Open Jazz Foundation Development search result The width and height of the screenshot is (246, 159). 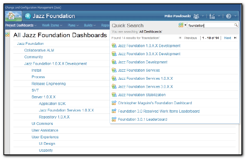point(143,62)
